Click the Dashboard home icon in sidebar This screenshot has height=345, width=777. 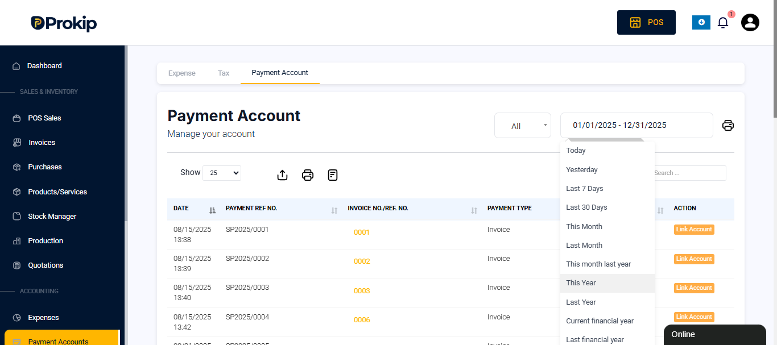16,66
